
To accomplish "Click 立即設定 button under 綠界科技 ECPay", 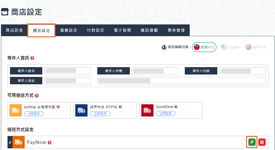I will [99, 114].
